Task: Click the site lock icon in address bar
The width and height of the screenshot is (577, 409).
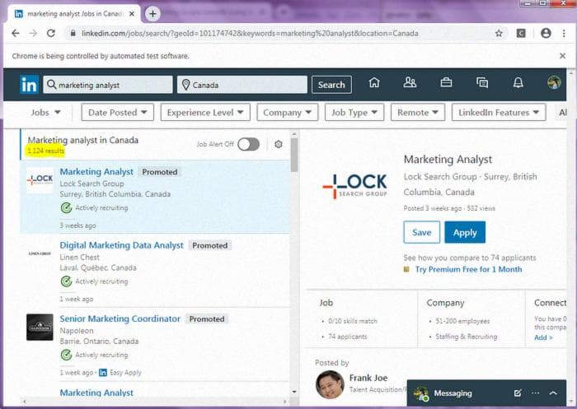Action: point(73,34)
